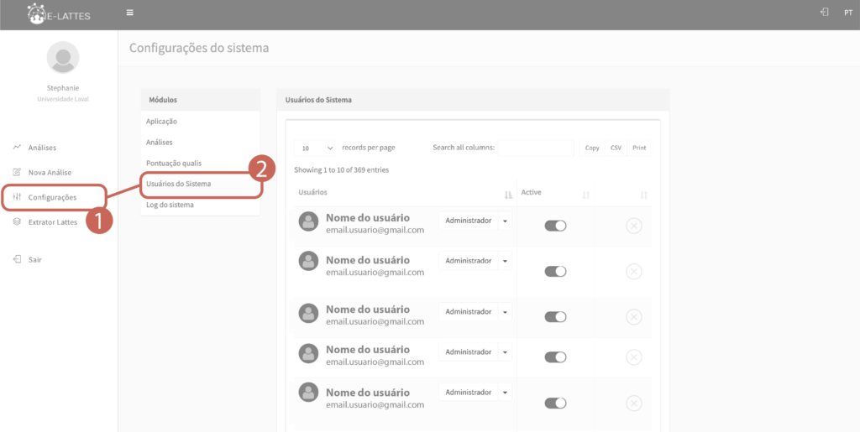Click the remove icon for first user
Screen dimensions: 860x432
pyautogui.click(x=634, y=226)
